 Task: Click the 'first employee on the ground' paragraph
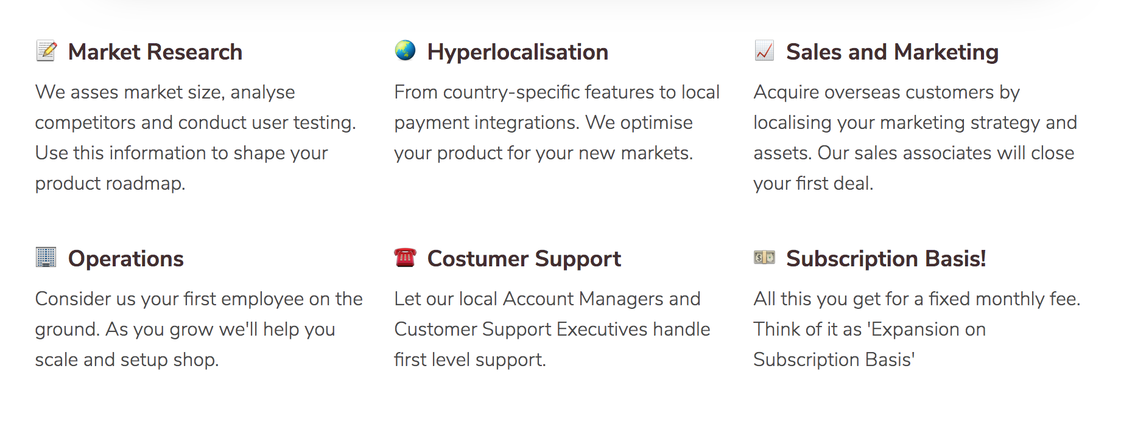(x=199, y=329)
